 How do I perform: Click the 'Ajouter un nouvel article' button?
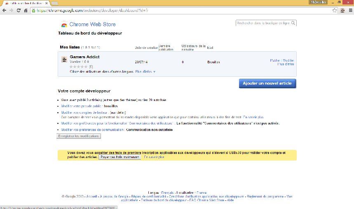pyautogui.click(x=267, y=83)
